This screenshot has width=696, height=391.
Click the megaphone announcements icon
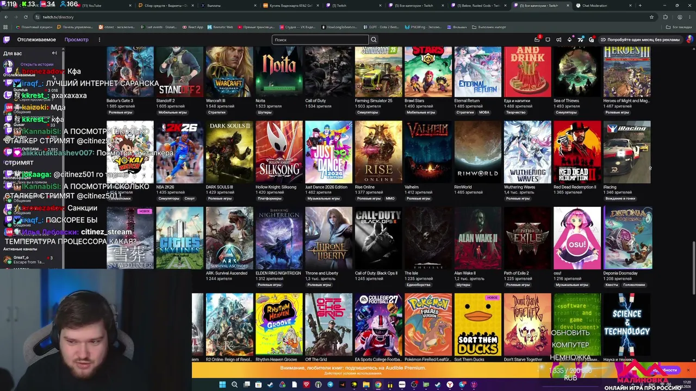pos(559,40)
